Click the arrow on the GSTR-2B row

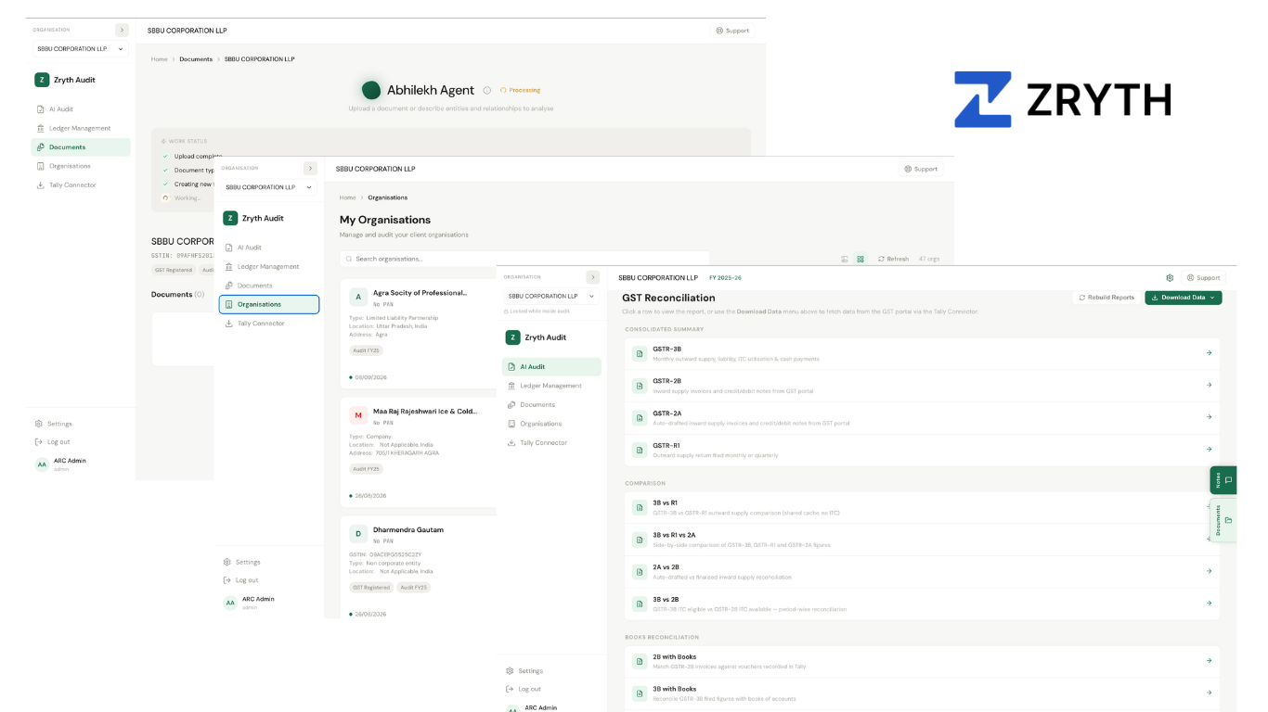point(1209,385)
